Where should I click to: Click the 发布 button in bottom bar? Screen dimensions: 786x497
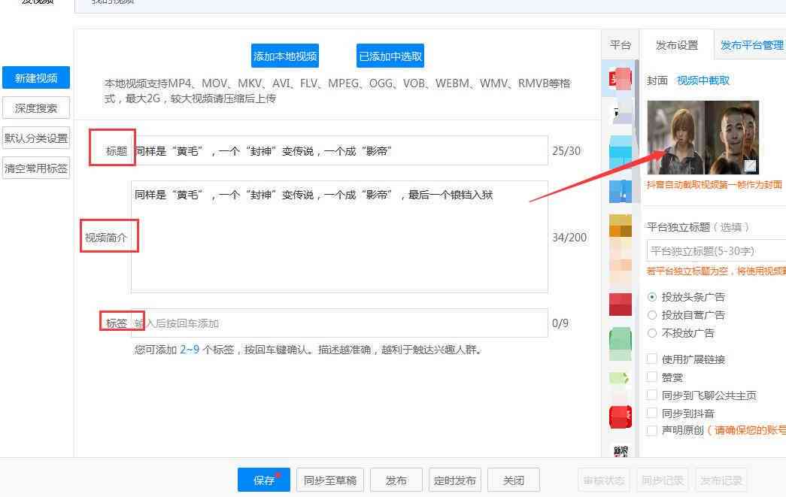pos(396,480)
